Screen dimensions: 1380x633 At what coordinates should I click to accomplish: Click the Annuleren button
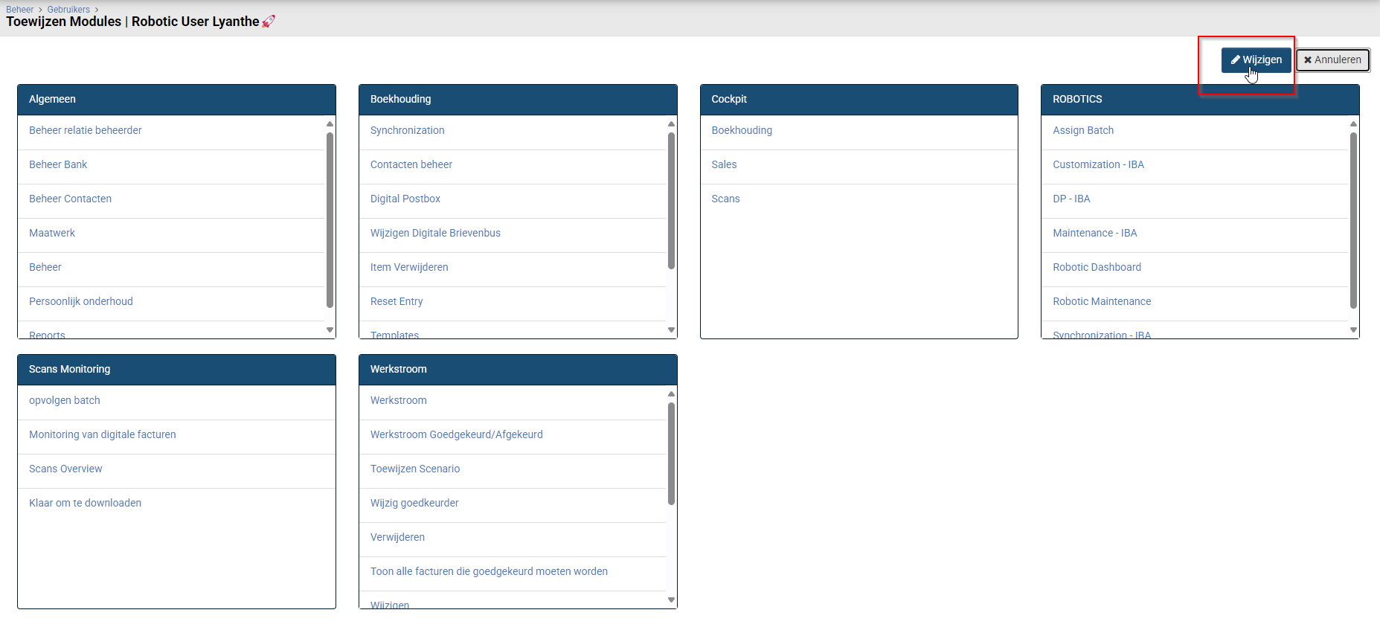pyautogui.click(x=1332, y=60)
